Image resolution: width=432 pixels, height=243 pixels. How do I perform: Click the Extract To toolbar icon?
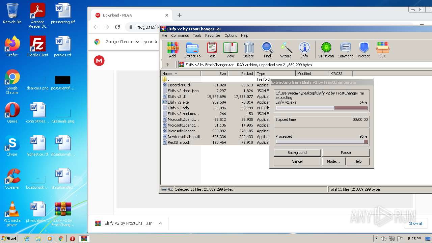point(192,50)
